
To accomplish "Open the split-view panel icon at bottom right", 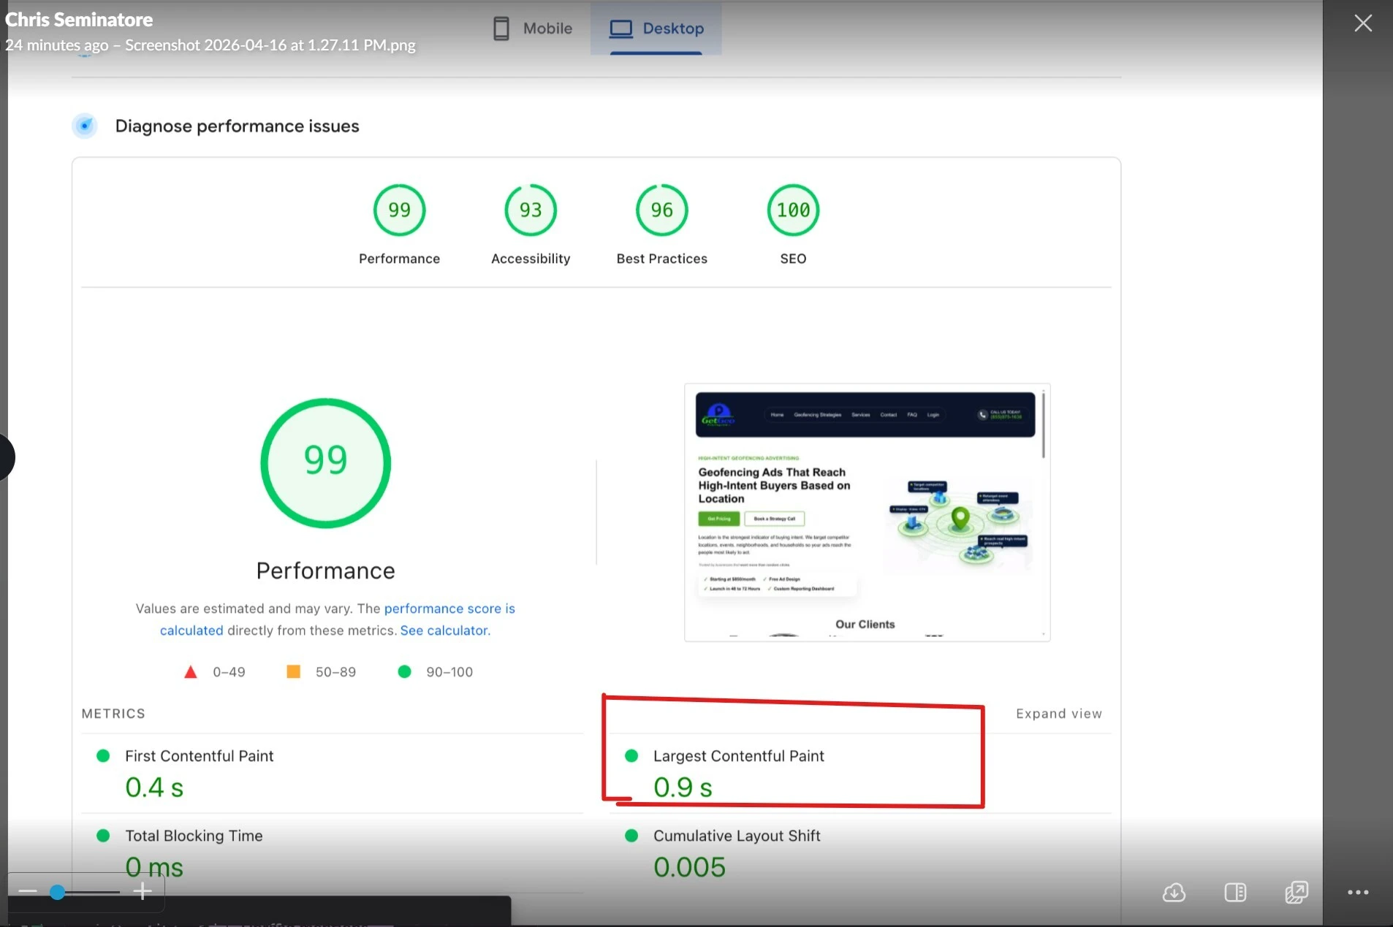I will (1234, 892).
